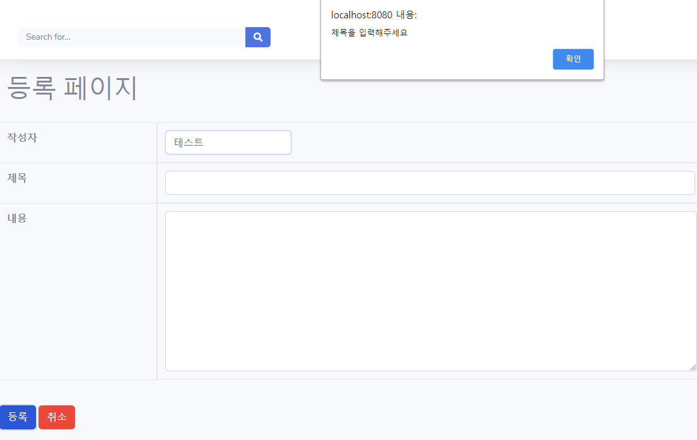Image resolution: width=697 pixels, height=440 pixels.
Task: Submit the form with the 등록 button
Action: click(x=18, y=417)
